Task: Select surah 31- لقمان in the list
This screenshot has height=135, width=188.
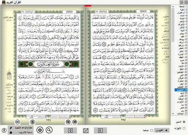Action: pyautogui.click(x=183, y=96)
